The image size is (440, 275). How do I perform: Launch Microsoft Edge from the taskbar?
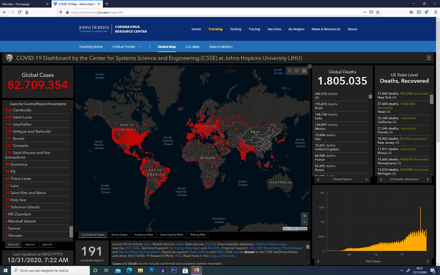coord(129,271)
